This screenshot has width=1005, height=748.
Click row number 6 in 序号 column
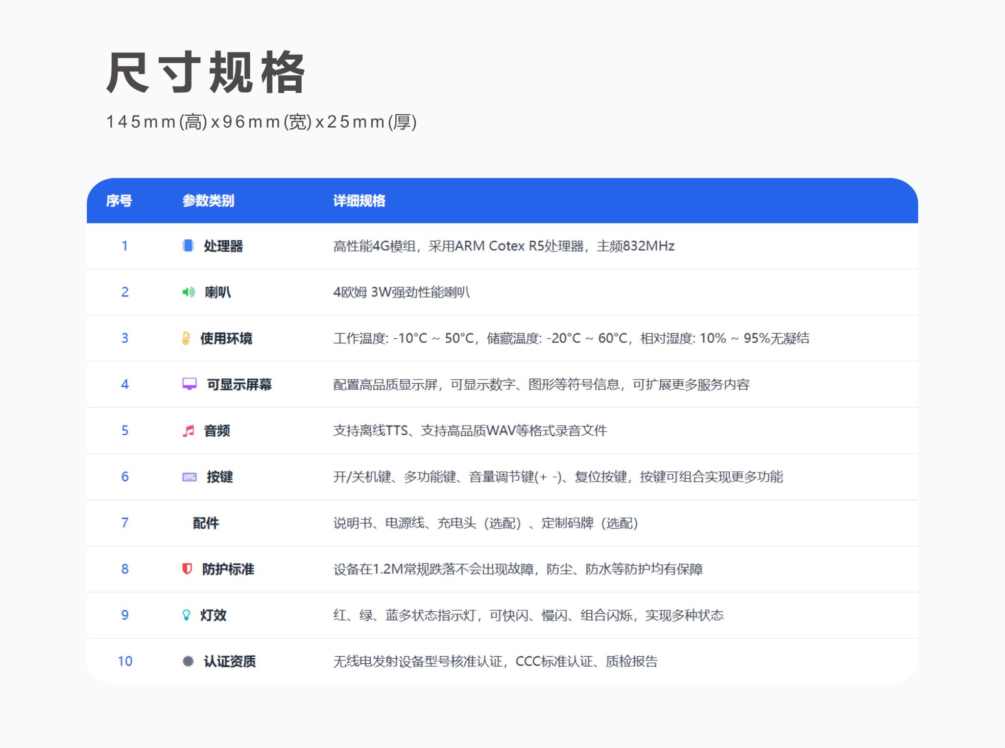coord(125,477)
